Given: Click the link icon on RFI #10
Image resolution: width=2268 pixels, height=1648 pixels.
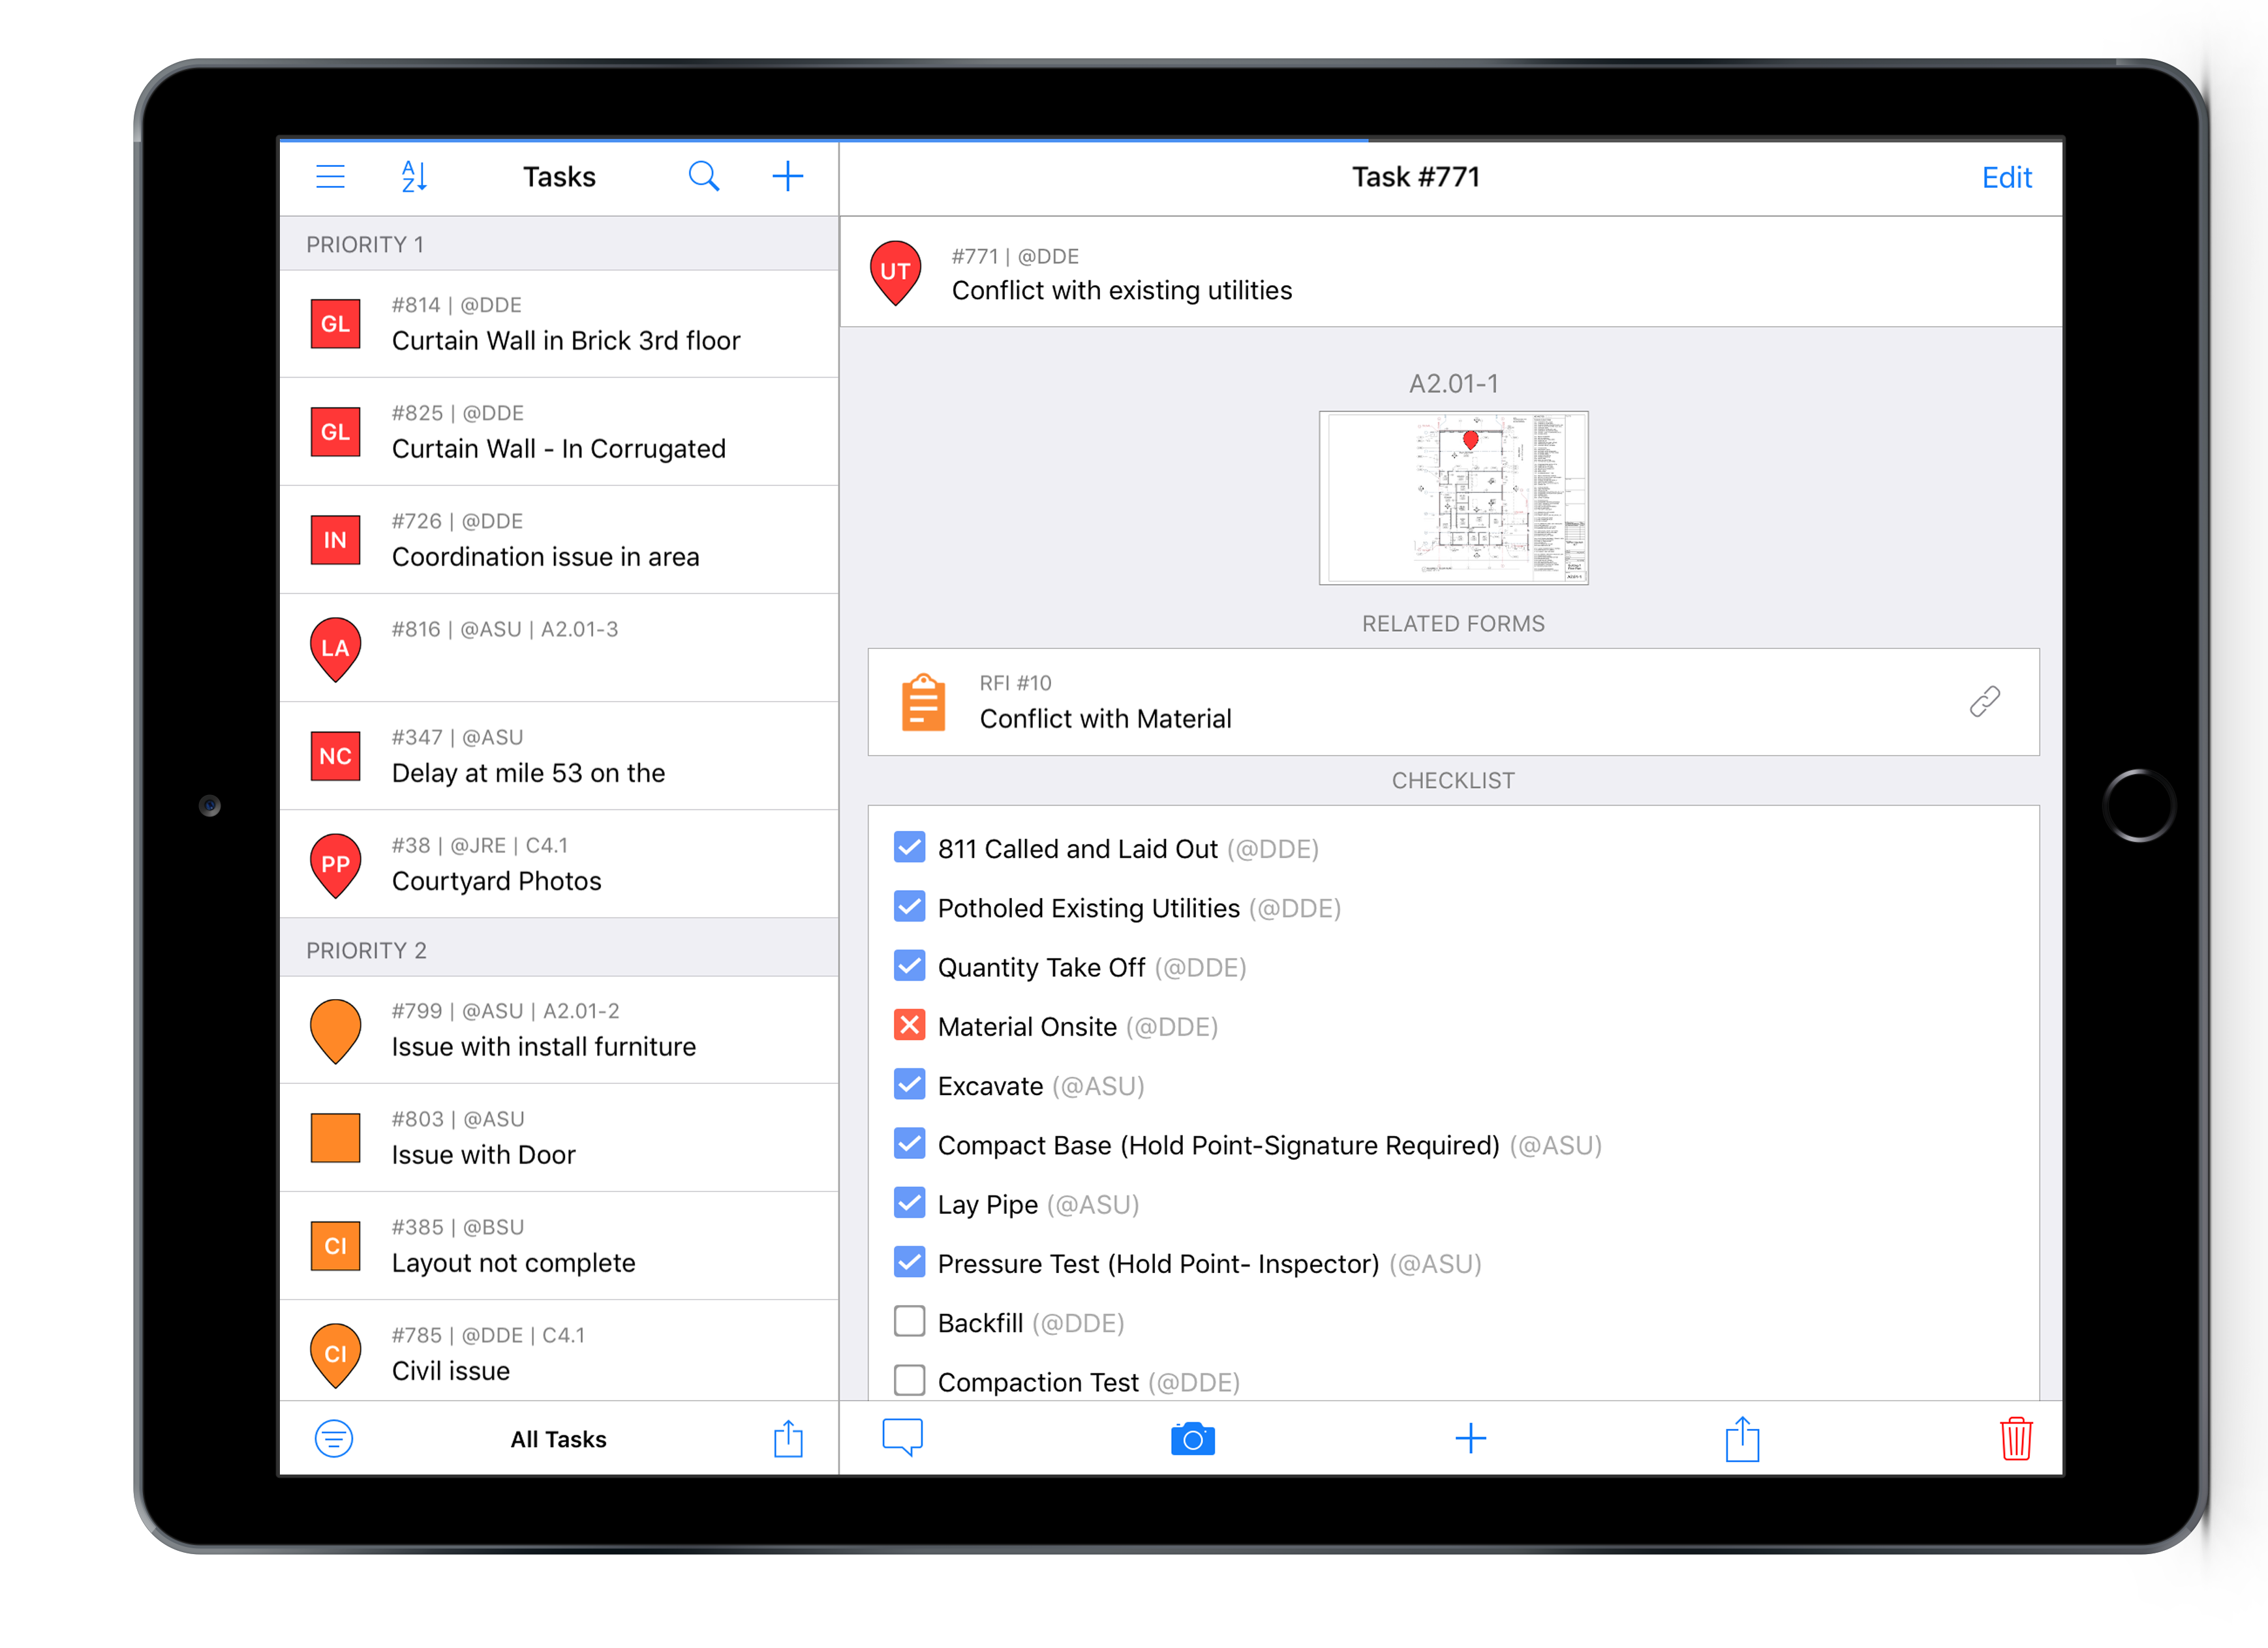Looking at the screenshot, I should tap(1984, 702).
